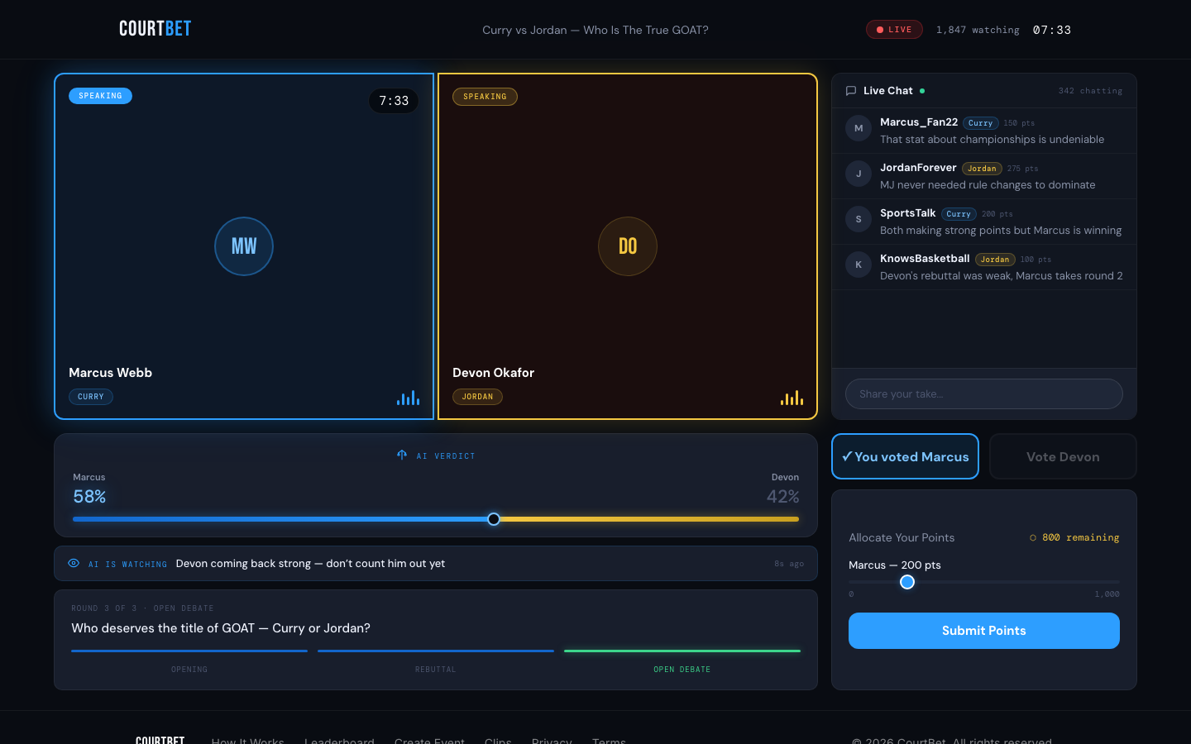Submit the allocated points
1191x744 pixels.
[x=984, y=631]
